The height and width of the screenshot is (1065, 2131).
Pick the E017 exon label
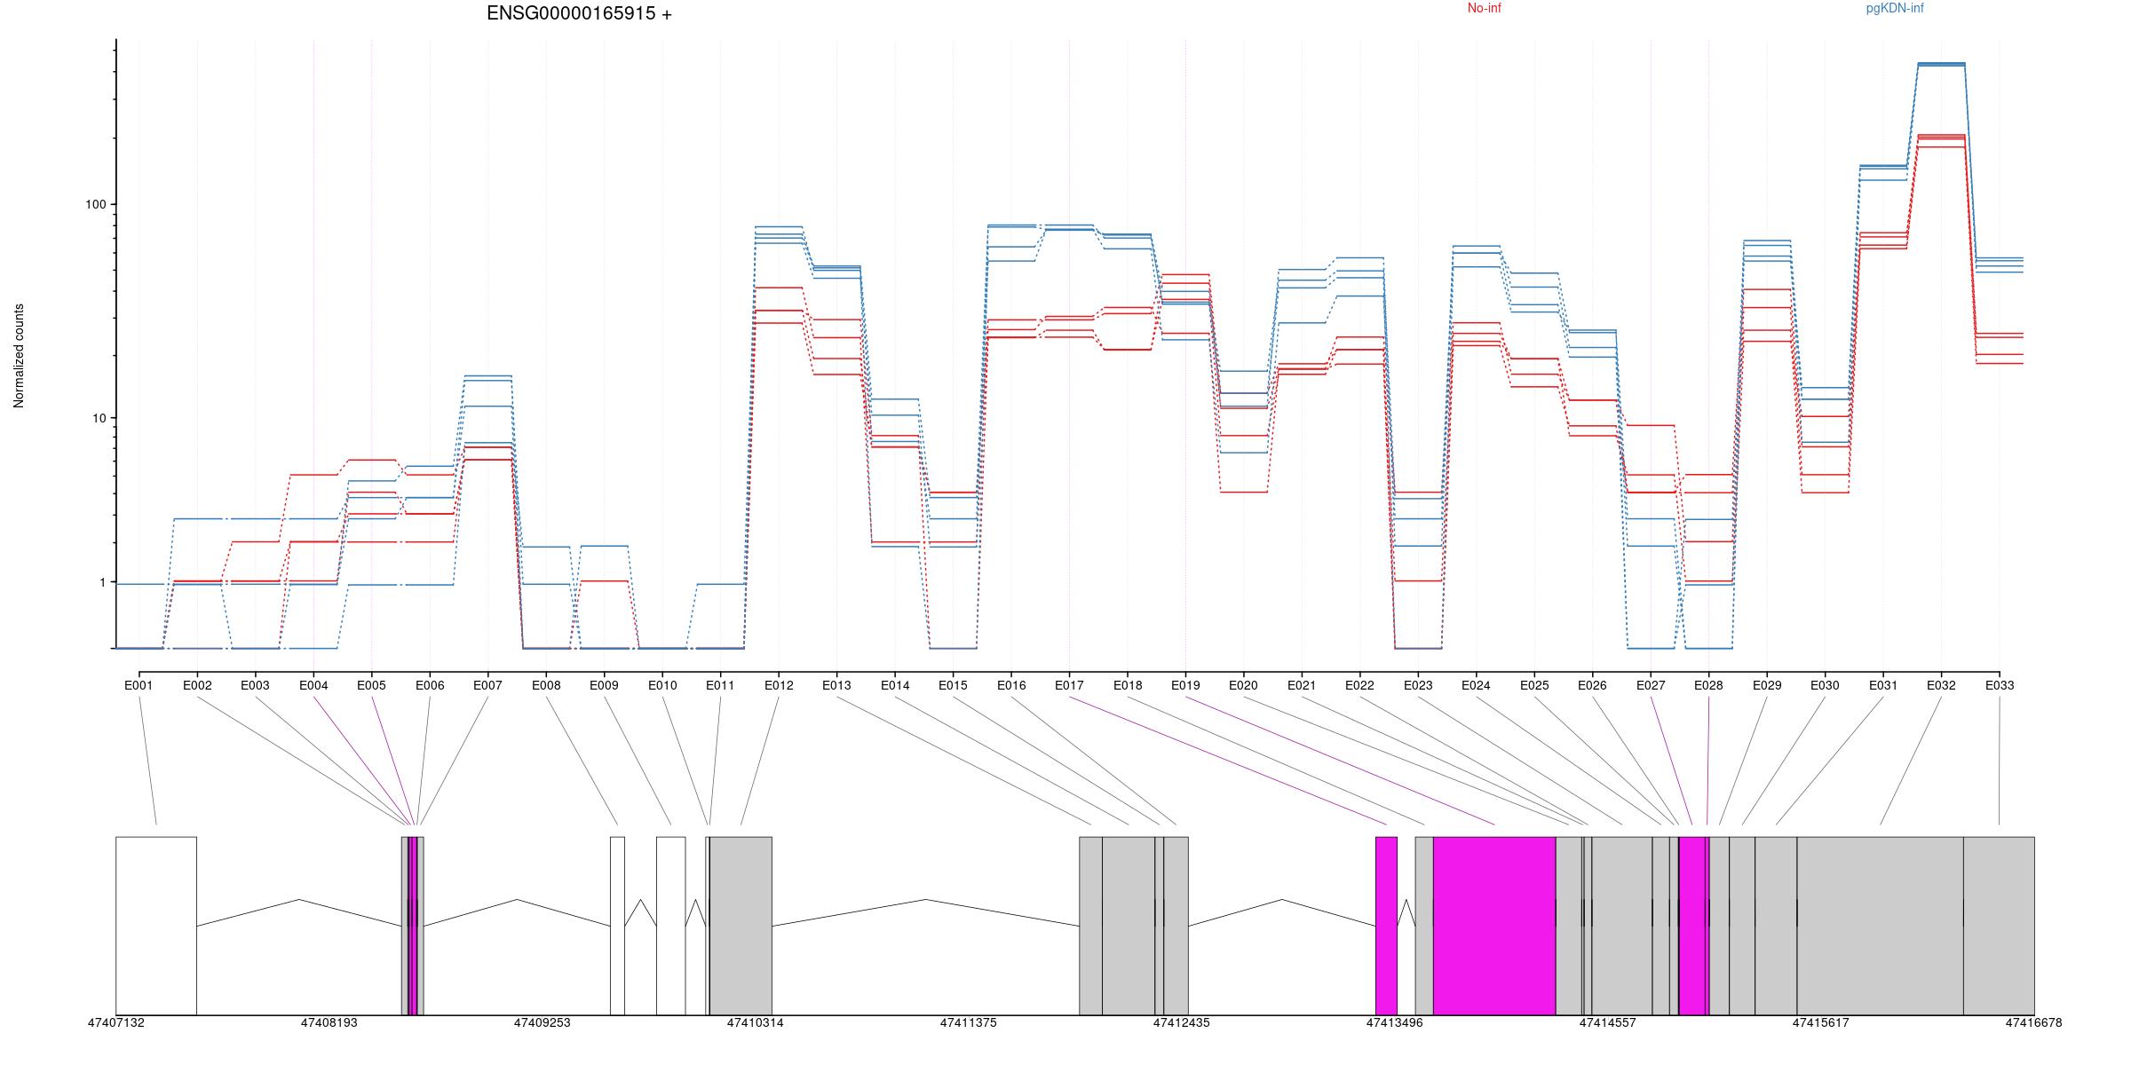pos(1069,685)
